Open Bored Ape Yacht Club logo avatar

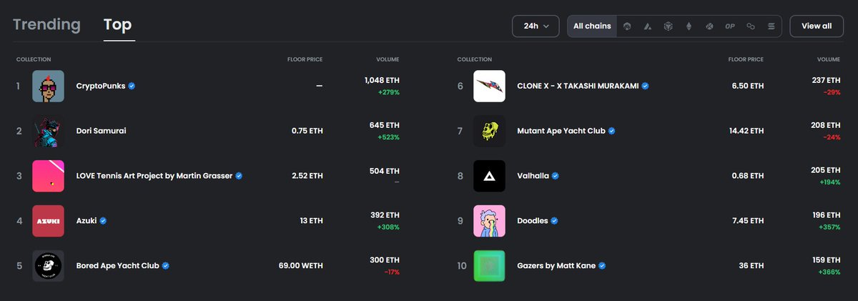tap(49, 266)
